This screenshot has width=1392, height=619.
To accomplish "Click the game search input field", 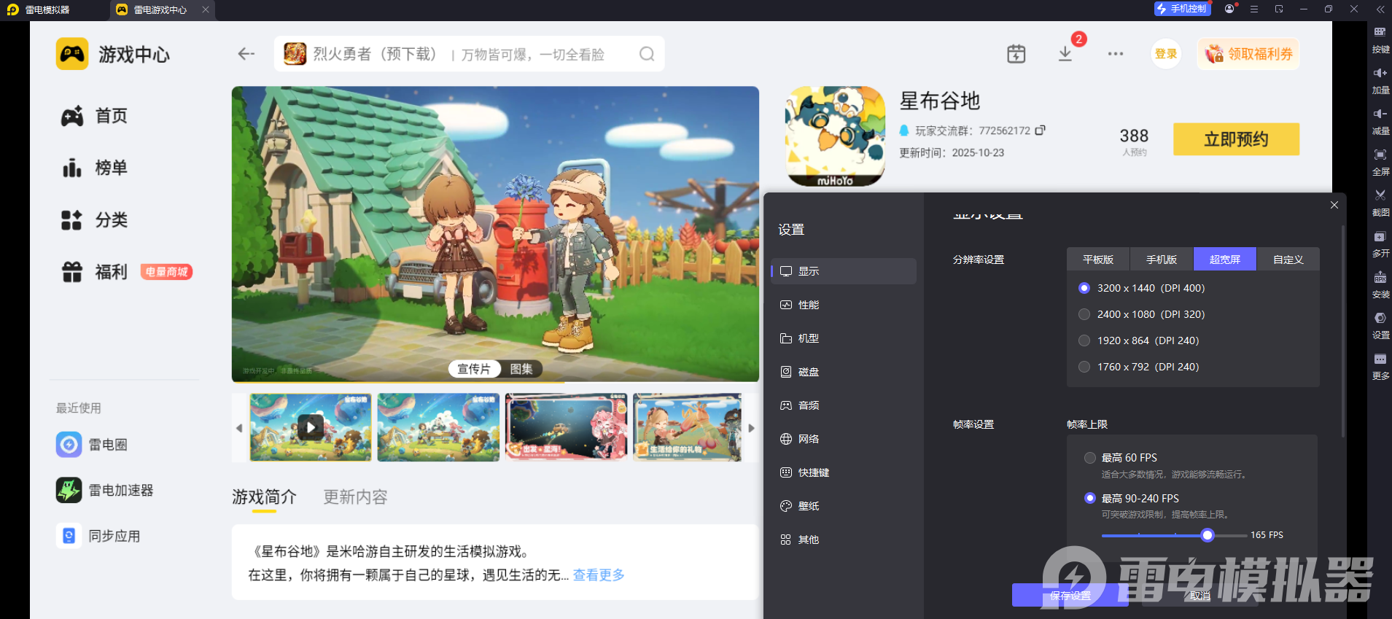I will click(469, 54).
